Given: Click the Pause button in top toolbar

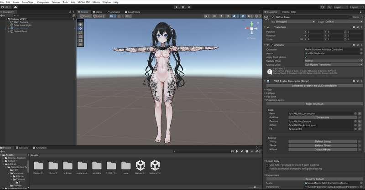Looking at the screenshot, I should tap(183, 7).
